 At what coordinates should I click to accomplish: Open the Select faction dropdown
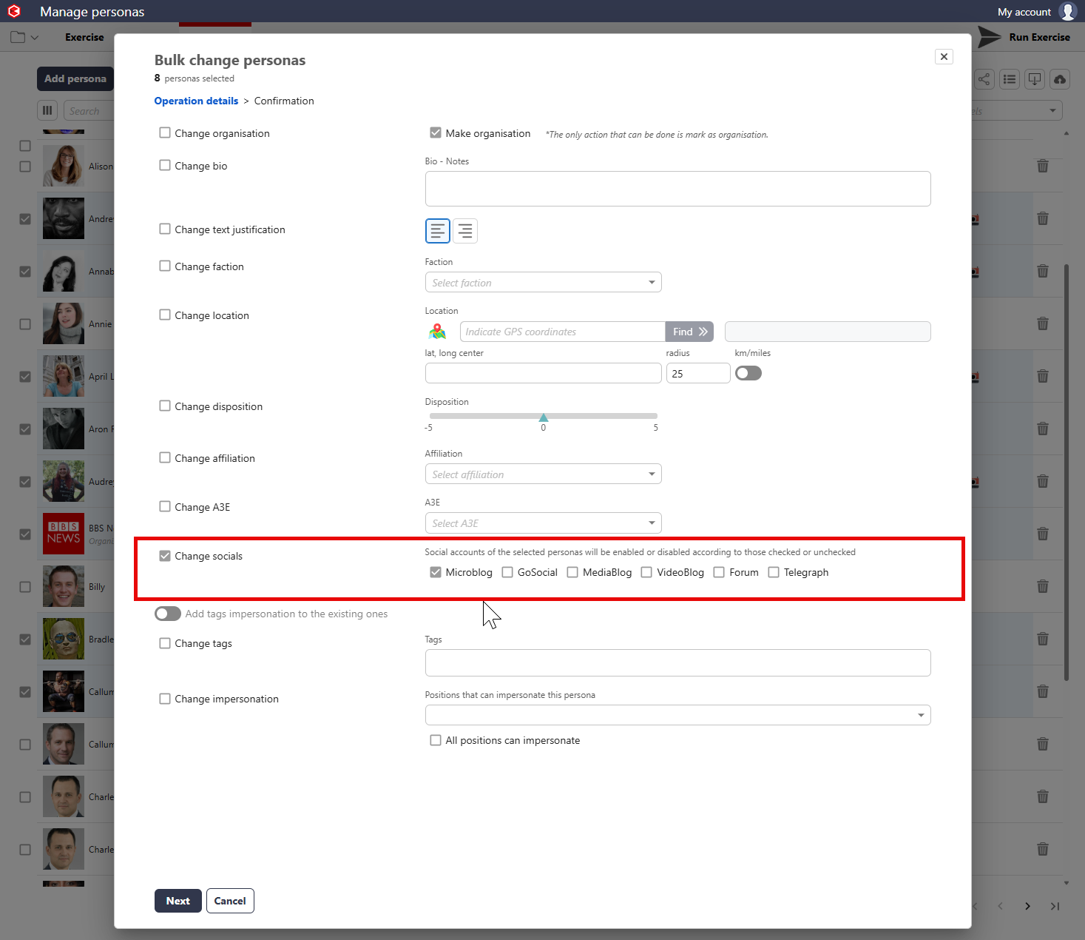coord(543,283)
